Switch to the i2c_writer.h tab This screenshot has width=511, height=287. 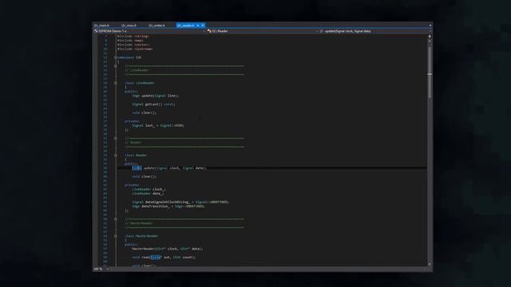tap(156, 26)
